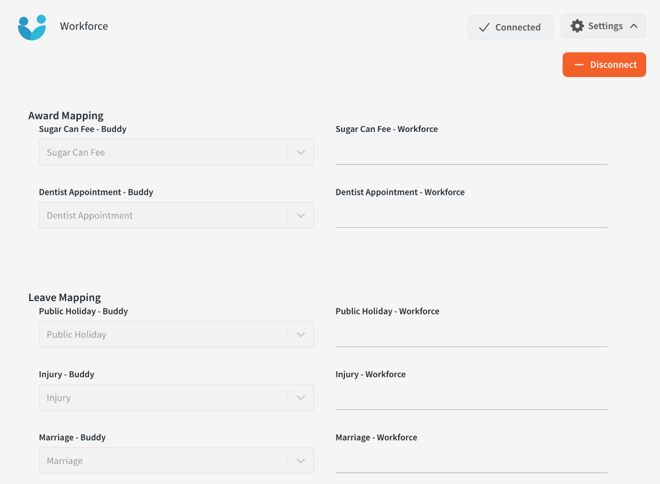This screenshot has width=660, height=484.
Task: Click the 'Marriage - Workforce' label
Action: click(x=376, y=437)
